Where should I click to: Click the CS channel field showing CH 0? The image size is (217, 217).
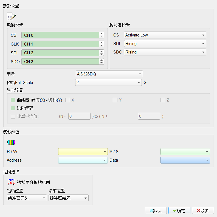[x=60, y=35]
